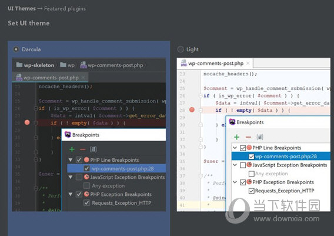Check the Any exception checkbox in the Light preview
The image size is (334, 236).
(252, 174)
